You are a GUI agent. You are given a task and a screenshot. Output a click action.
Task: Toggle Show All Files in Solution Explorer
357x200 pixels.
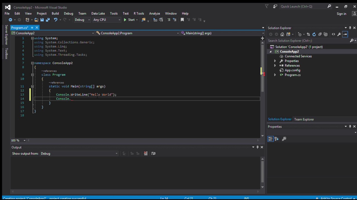click(x=325, y=34)
